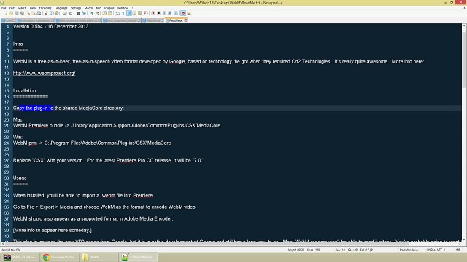Click the Dos\Windows status field
The width and height of the screenshot is (467, 262).
409,250
